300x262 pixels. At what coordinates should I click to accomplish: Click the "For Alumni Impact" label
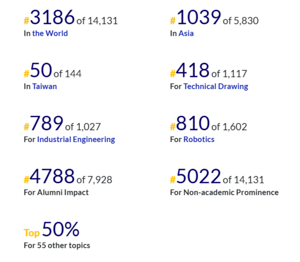coord(56,192)
